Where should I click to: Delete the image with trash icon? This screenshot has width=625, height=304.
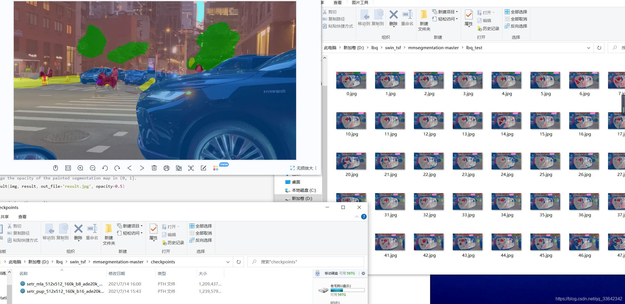point(154,168)
